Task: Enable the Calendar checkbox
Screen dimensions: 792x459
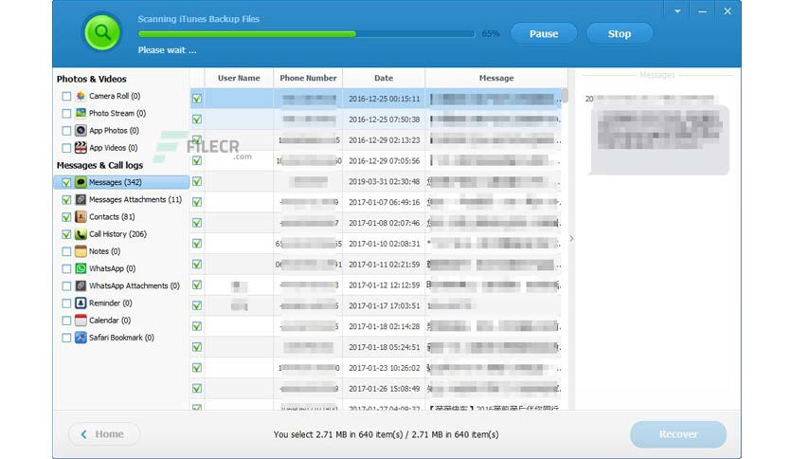Action: tap(66, 321)
